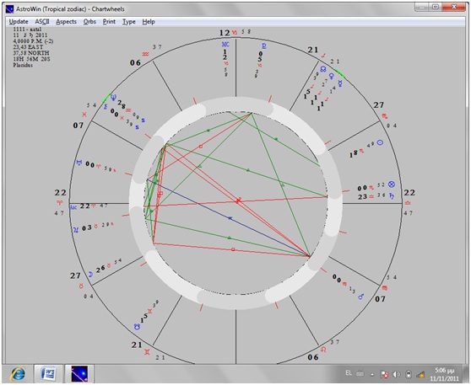This screenshot has height=385, width=471.
Task: Click the '18H 56M 20S' sidereal time
Action: [x=31, y=59]
